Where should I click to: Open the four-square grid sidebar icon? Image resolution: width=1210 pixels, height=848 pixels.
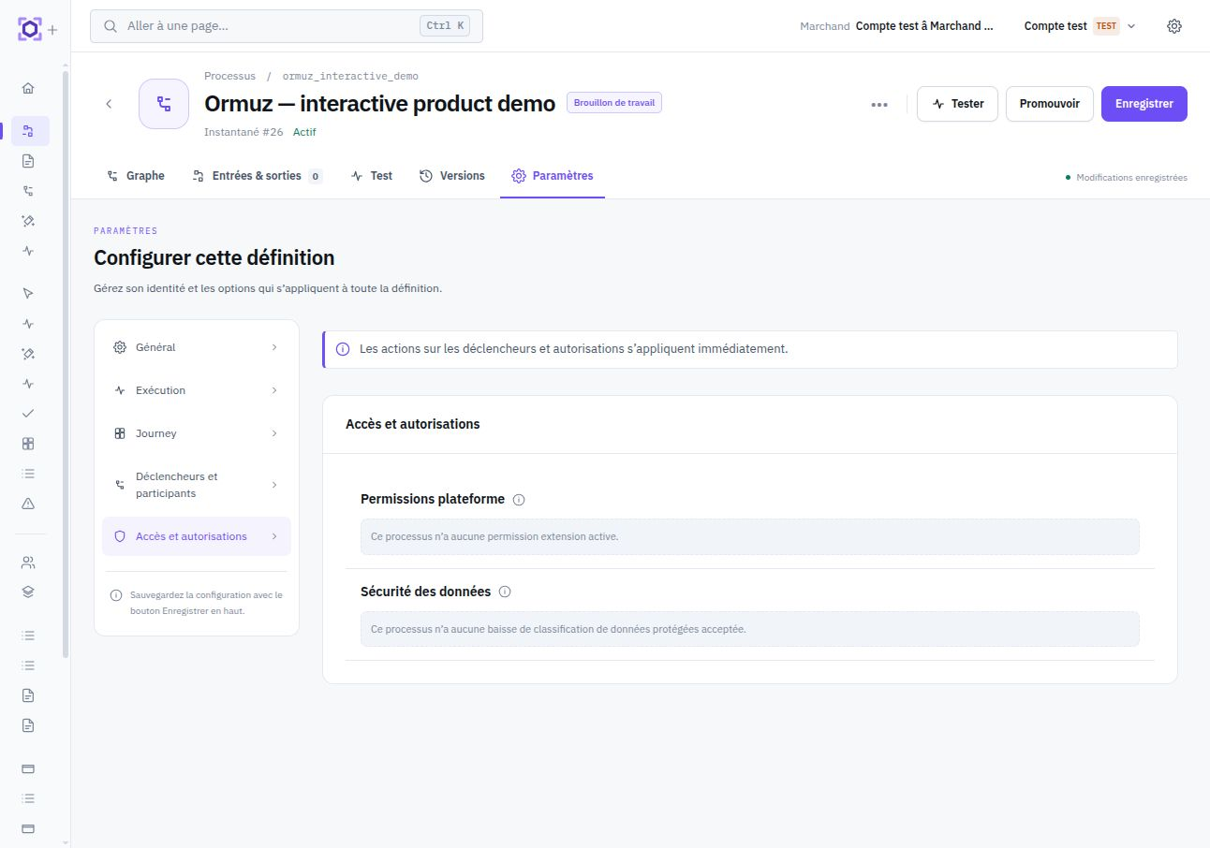[x=28, y=443]
